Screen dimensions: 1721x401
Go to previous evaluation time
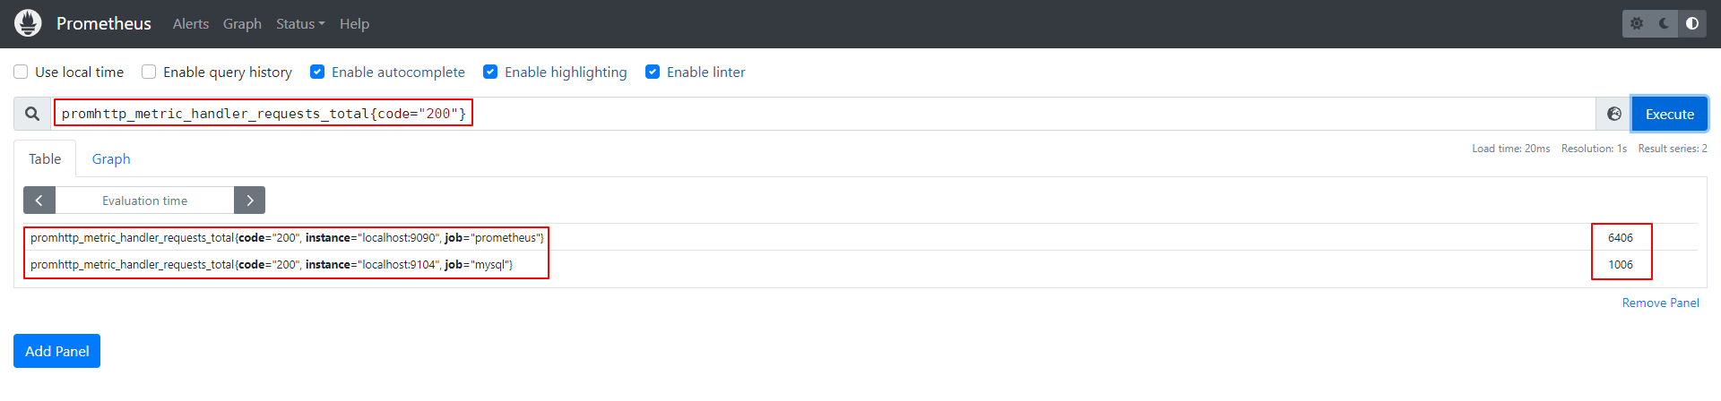(39, 200)
